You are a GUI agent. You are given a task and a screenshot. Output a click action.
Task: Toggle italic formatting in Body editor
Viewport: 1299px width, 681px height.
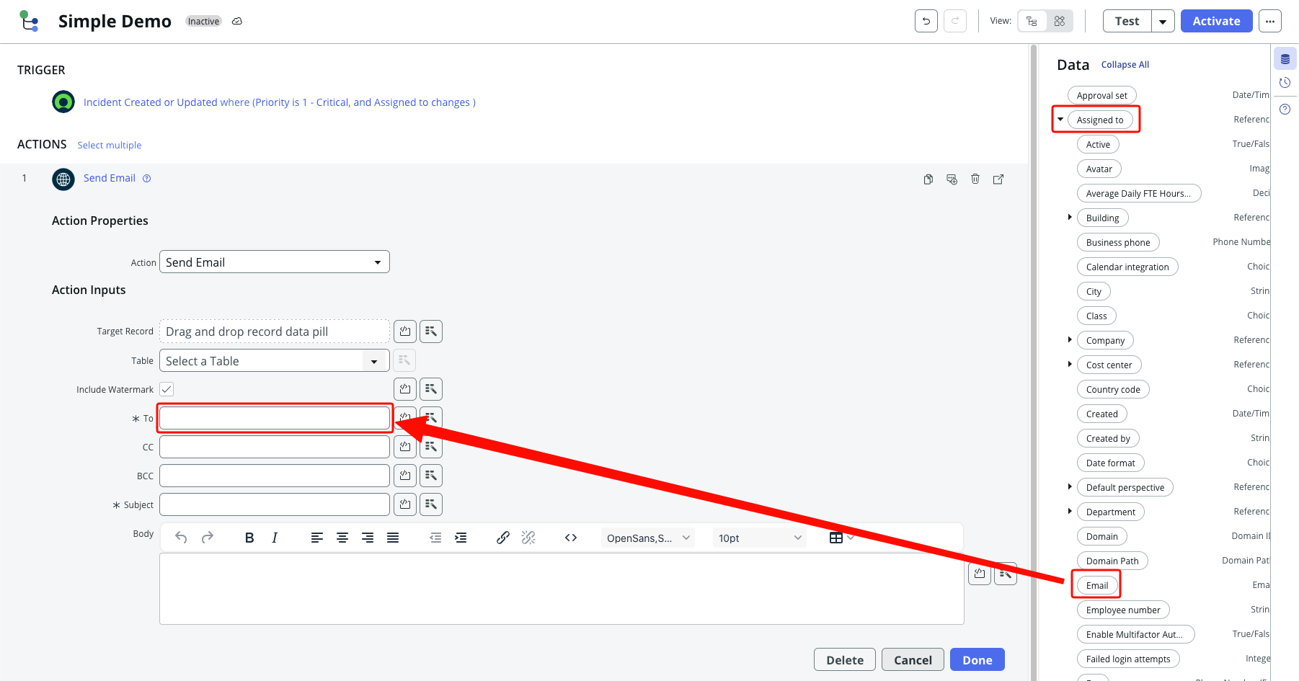pyautogui.click(x=275, y=538)
